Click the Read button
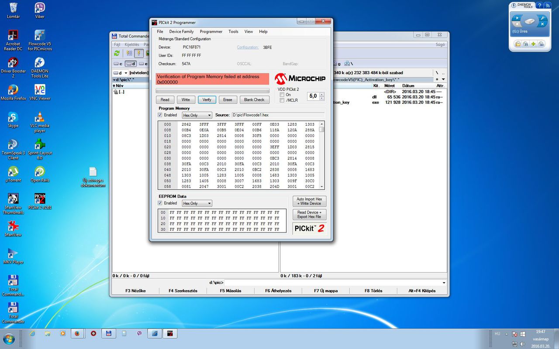The height and width of the screenshot is (349, 559). pyautogui.click(x=165, y=99)
